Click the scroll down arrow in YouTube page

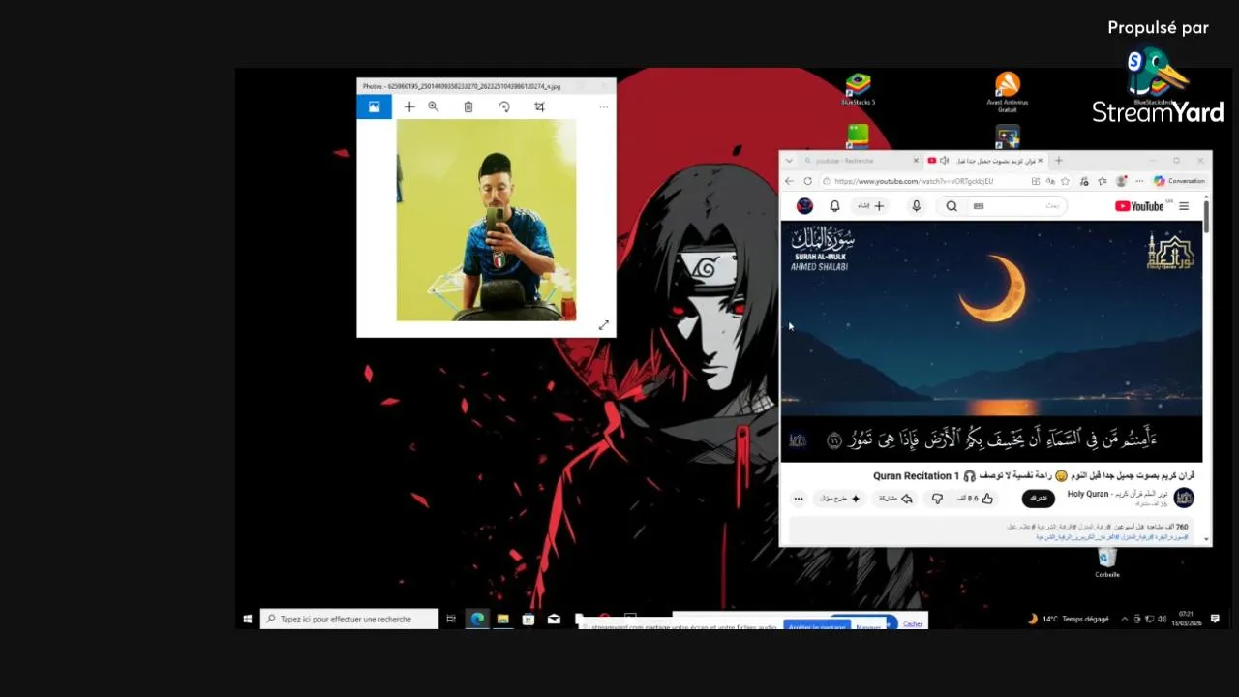[1207, 539]
